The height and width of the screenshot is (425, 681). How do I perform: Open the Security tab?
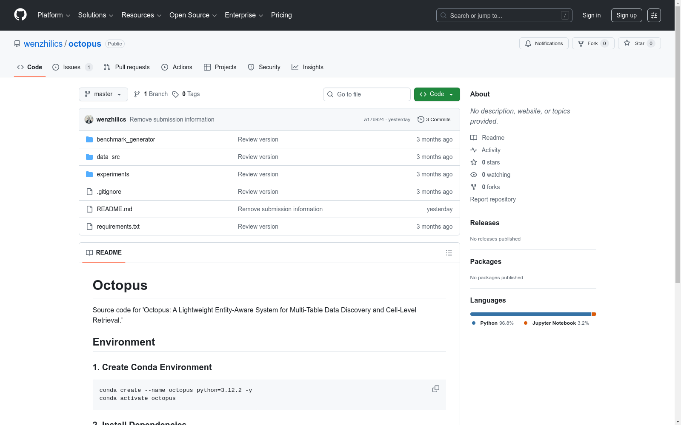[264, 67]
